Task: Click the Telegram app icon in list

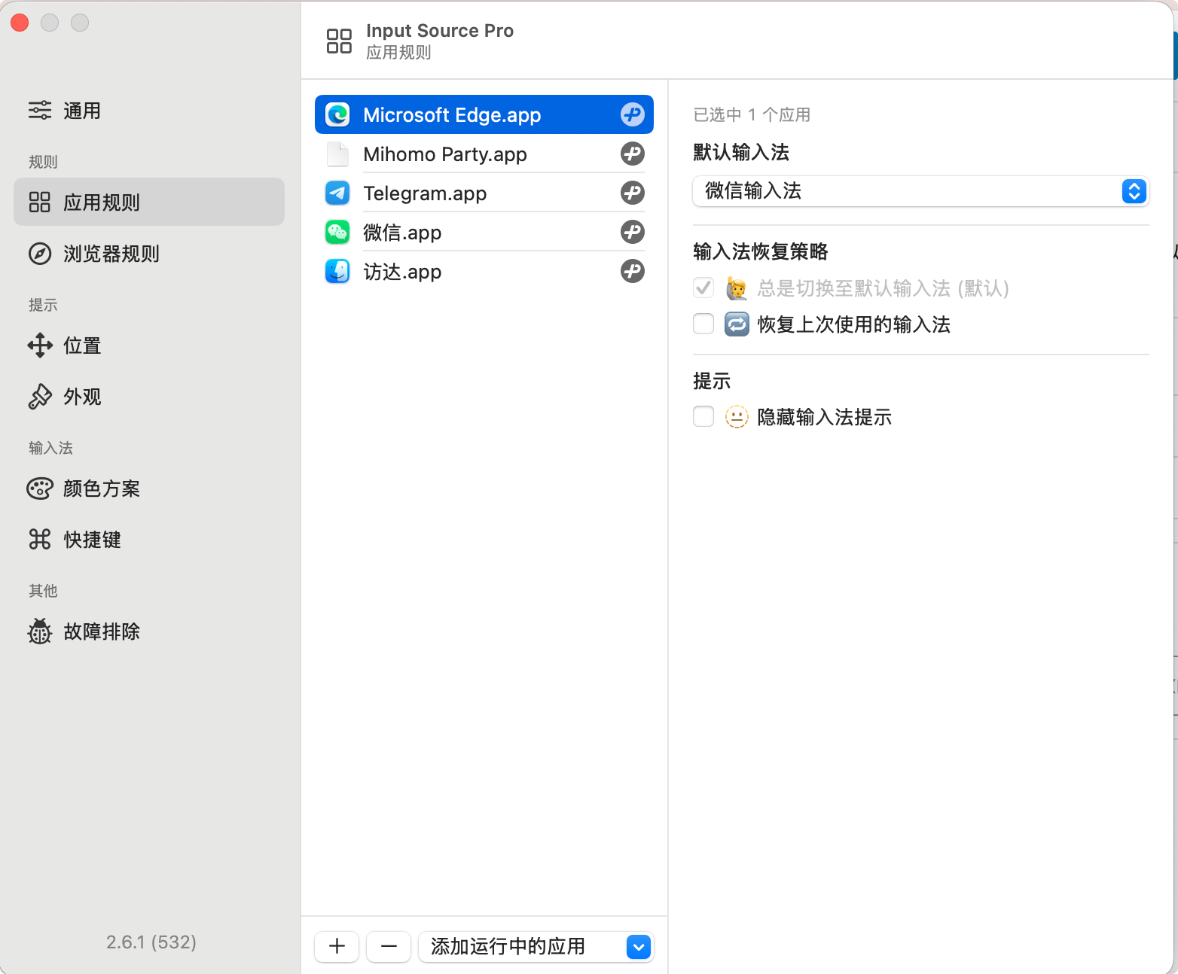Action: 337,193
